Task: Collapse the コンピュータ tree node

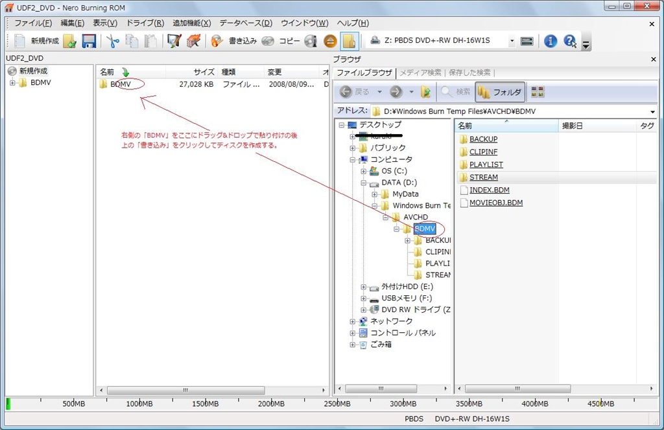Action: [x=352, y=160]
